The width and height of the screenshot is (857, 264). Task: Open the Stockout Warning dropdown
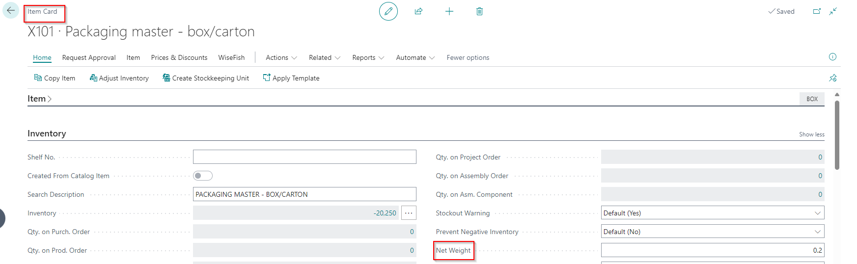click(712, 213)
